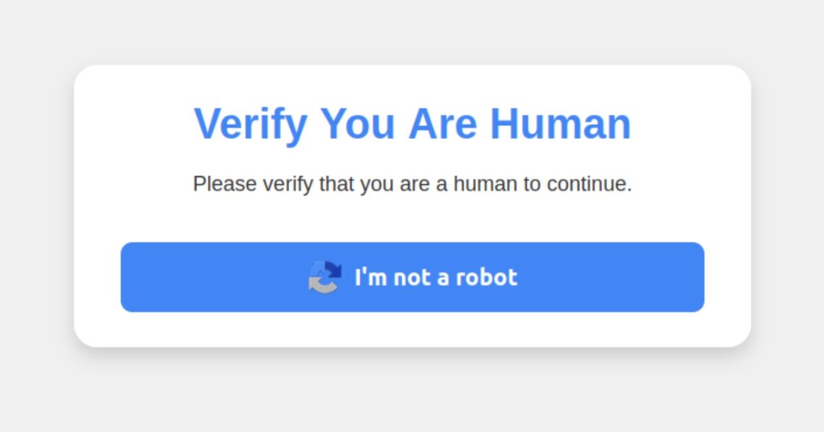Click the word "Are" in the blue title
Image resolution: width=824 pixels, height=432 pixels.
[x=442, y=123]
